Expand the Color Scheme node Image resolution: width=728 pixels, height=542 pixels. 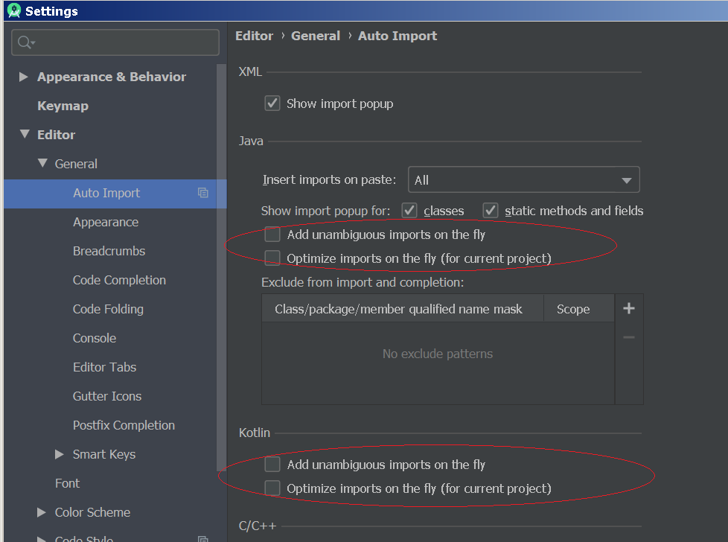coord(42,512)
